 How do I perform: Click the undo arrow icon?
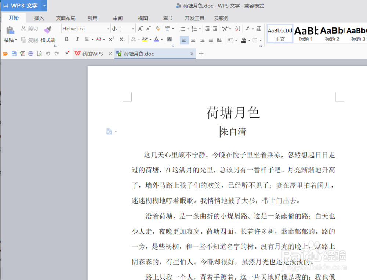tap(48, 54)
